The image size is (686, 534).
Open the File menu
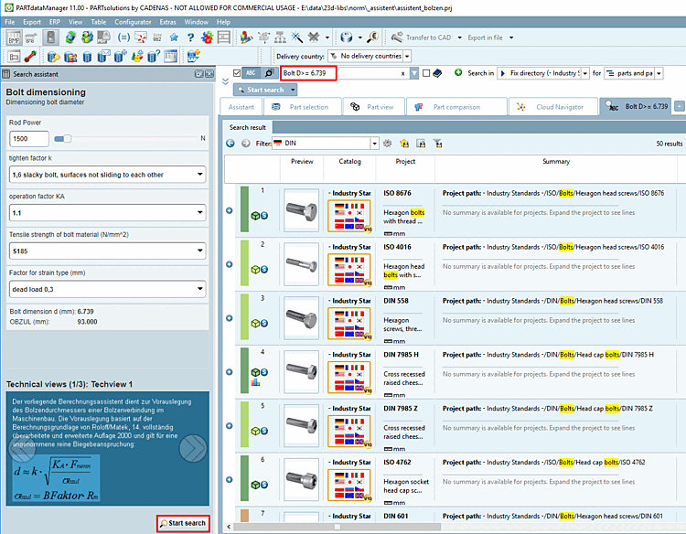[10, 22]
